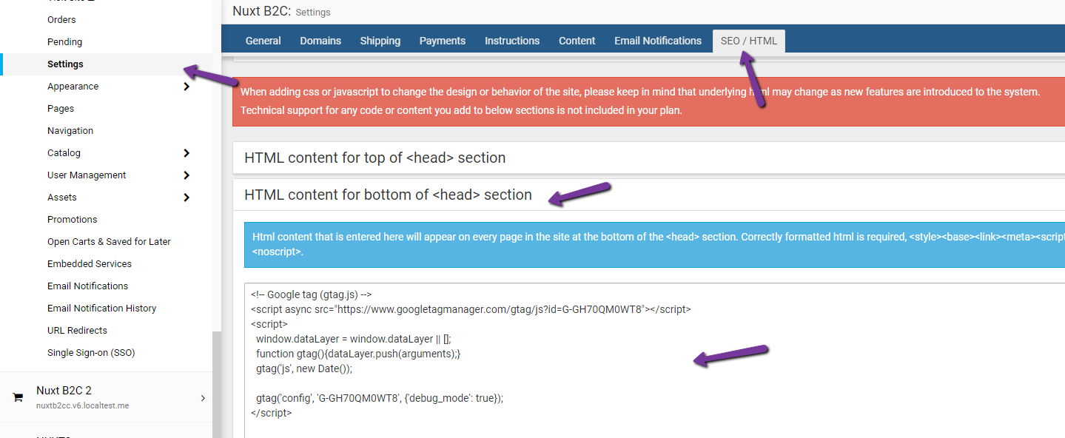The height and width of the screenshot is (438, 1065).
Task: Open URL Redirects in the sidebar
Action: (77, 331)
